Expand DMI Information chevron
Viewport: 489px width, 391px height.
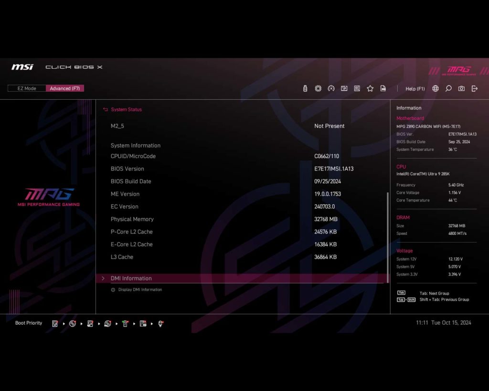coord(103,278)
